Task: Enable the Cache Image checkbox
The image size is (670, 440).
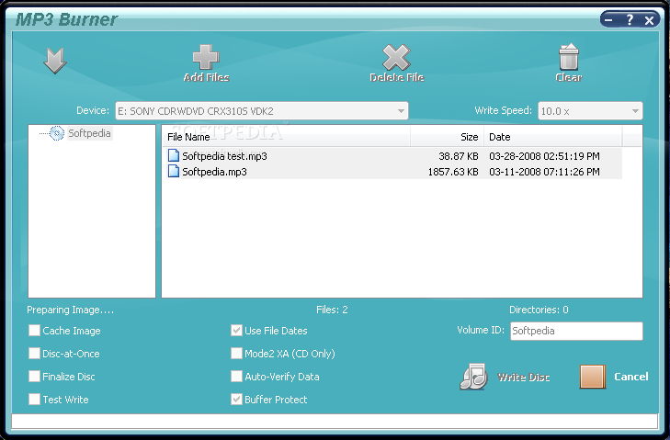Action: 35,330
